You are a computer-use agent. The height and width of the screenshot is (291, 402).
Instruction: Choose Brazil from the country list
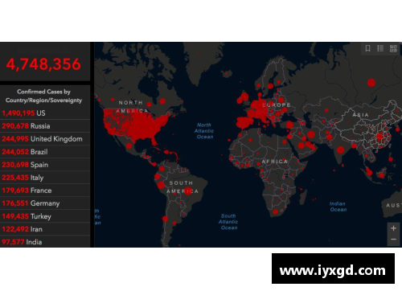[x=45, y=152]
